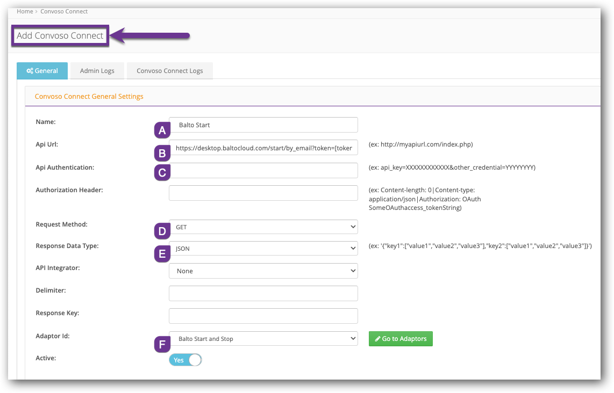Click the Delimiter label
Viewport: 614px width, 393px height.
51,290
